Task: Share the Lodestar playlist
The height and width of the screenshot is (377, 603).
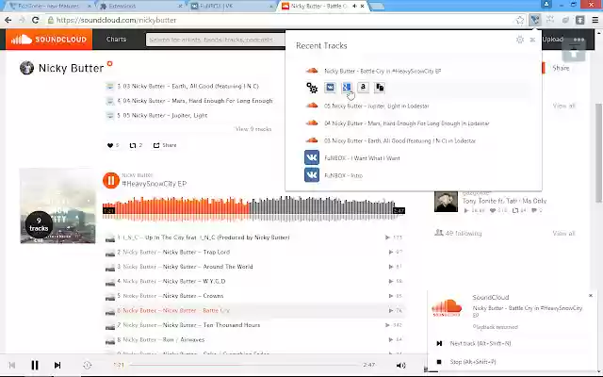Action: [x=165, y=145]
